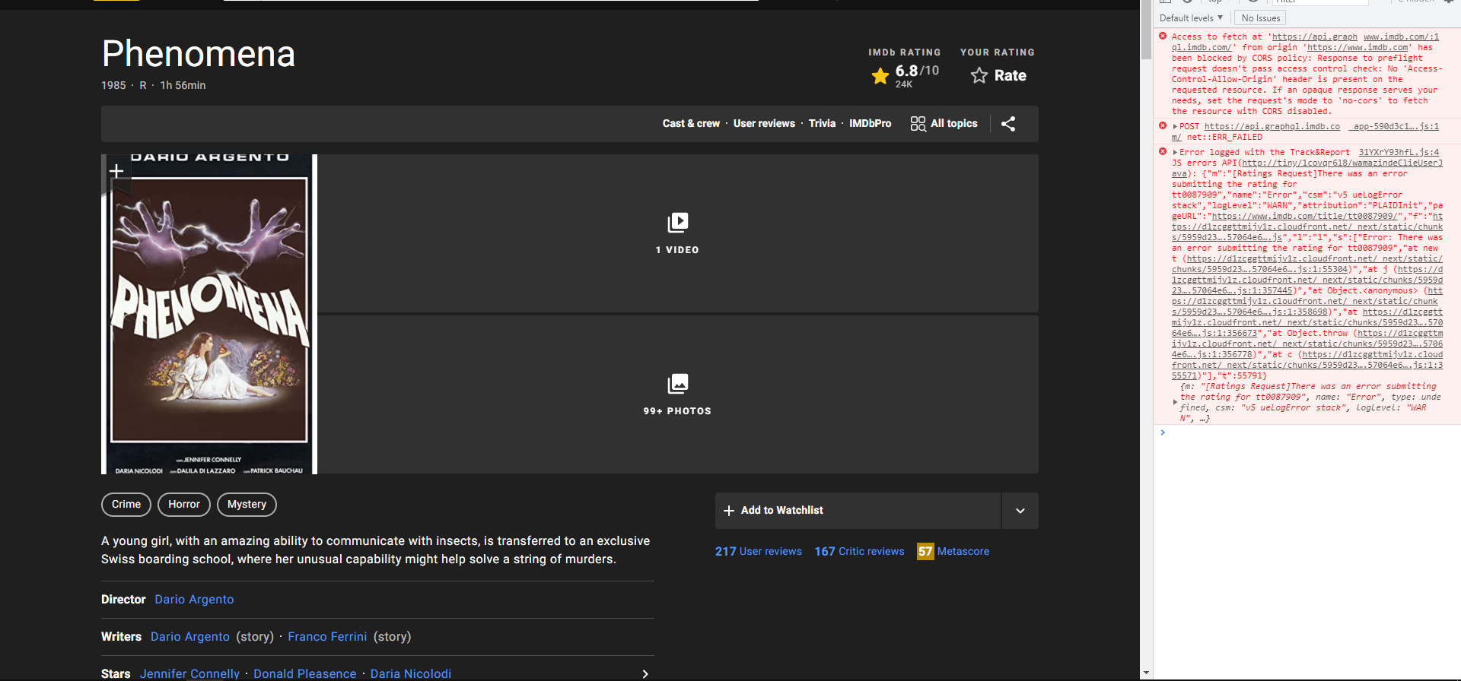Open Daria Nicolodi's page
Screen dimensions: 1461x681
(411, 674)
